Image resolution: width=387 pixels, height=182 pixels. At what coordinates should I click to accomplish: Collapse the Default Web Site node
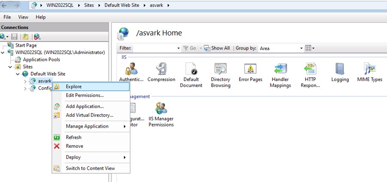(x=18, y=74)
